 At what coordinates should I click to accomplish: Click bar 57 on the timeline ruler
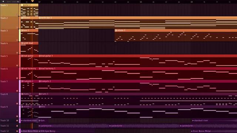point(39,2)
